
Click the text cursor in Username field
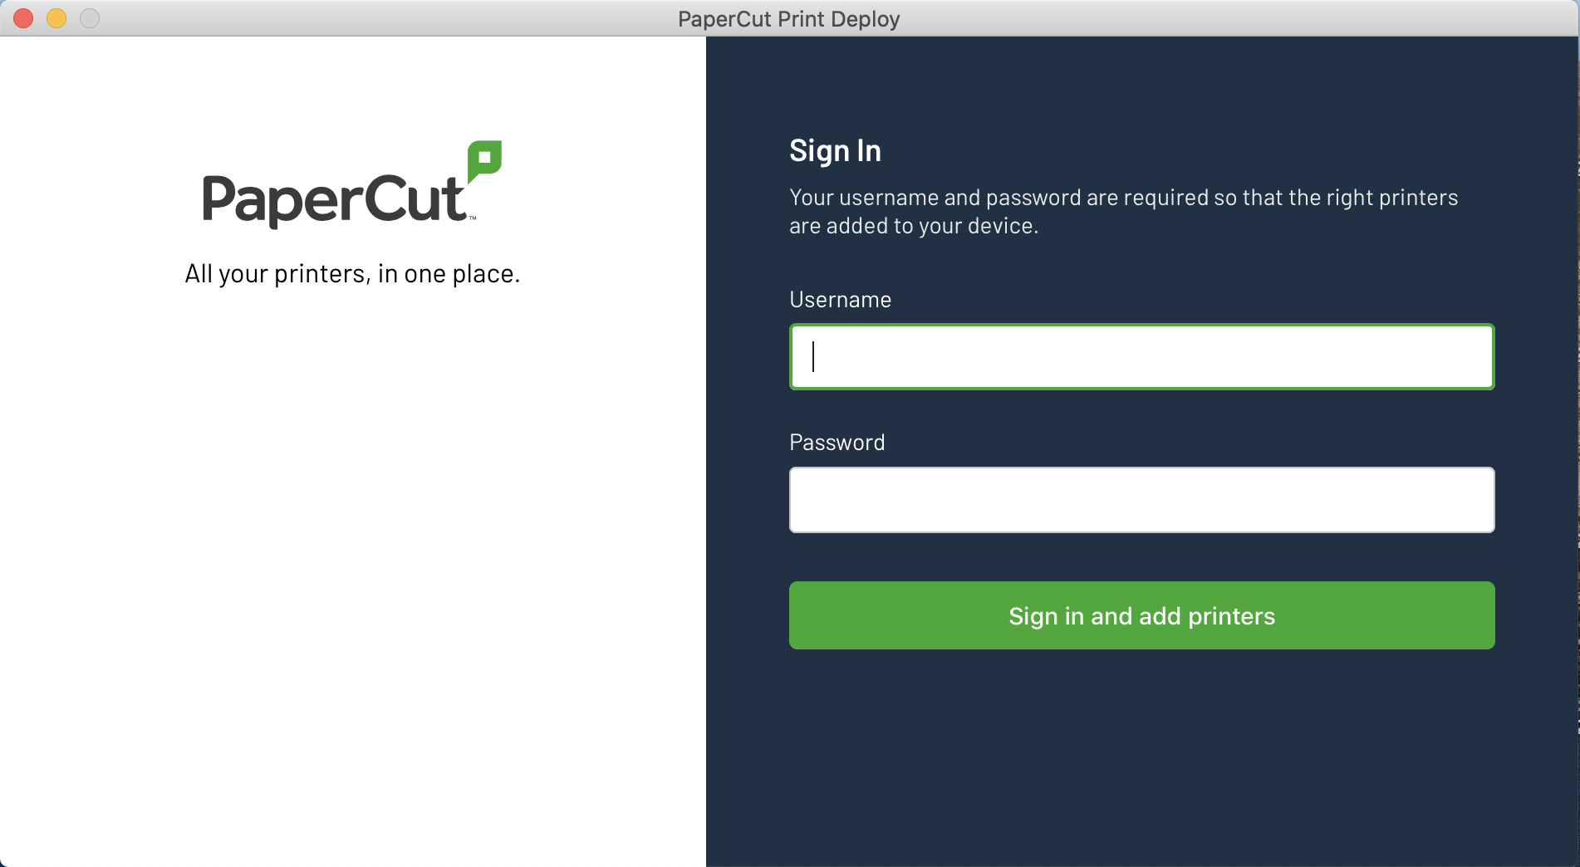click(x=813, y=357)
